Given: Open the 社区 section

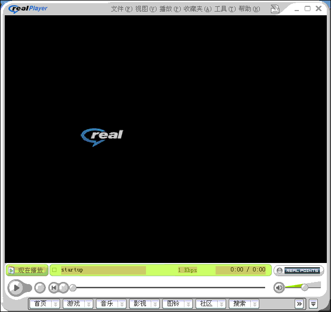Looking at the screenshot, I should [x=206, y=304].
